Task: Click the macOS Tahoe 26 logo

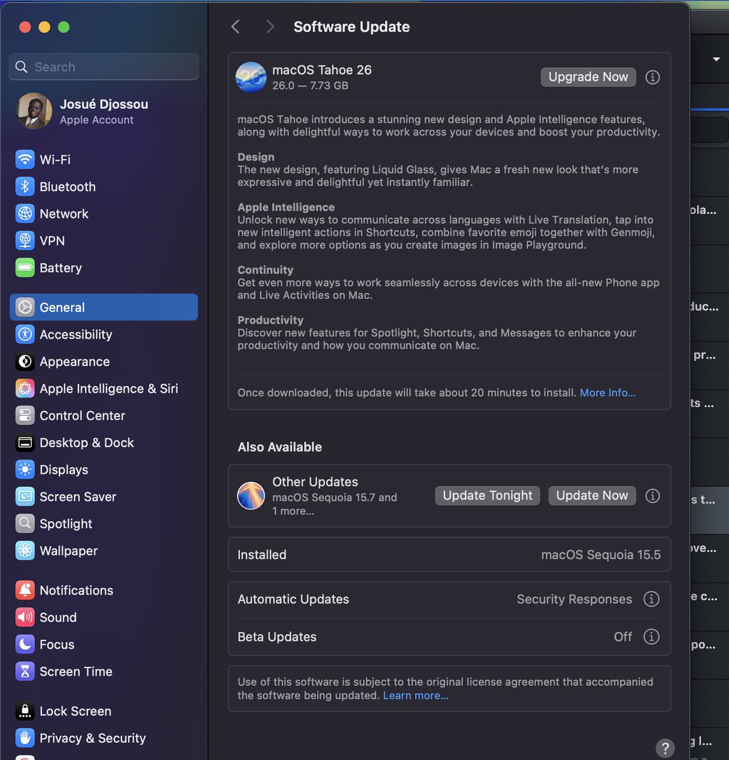Action: [x=251, y=77]
